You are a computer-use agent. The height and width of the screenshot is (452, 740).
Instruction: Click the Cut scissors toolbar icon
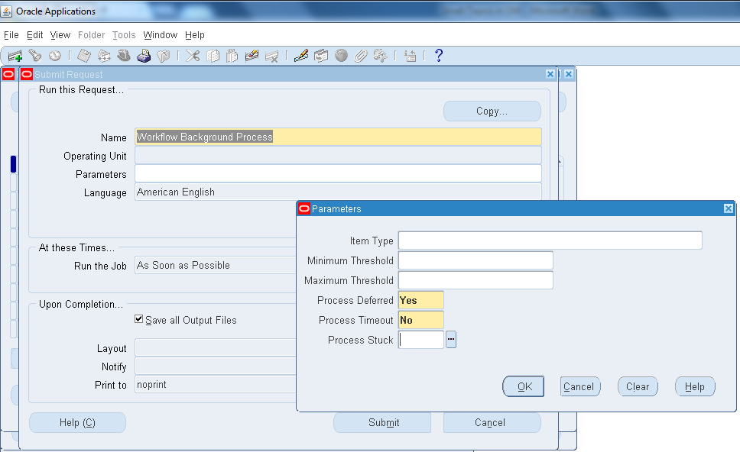[193, 56]
